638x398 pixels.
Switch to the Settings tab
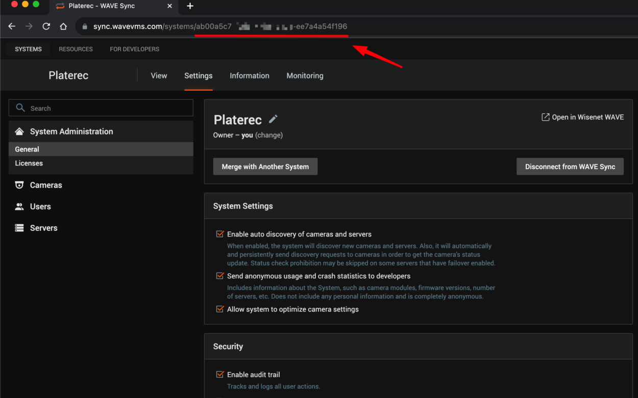(199, 75)
